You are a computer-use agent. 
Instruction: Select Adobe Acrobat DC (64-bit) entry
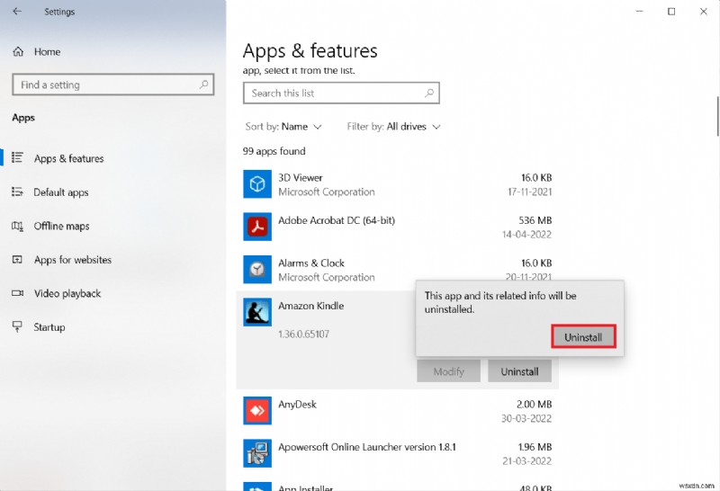coord(337,220)
